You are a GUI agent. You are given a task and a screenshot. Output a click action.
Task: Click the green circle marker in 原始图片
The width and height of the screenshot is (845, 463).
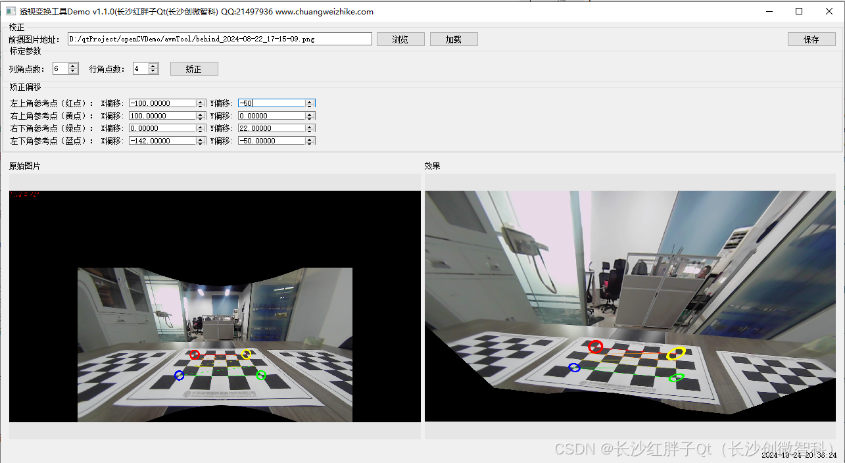(261, 376)
